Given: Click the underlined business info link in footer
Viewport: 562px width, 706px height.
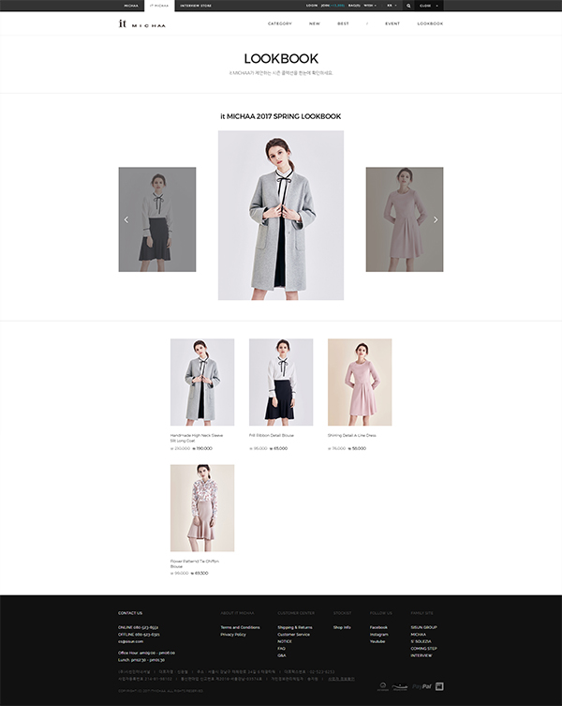Looking at the screenshot, I should (x=341, y=679).
